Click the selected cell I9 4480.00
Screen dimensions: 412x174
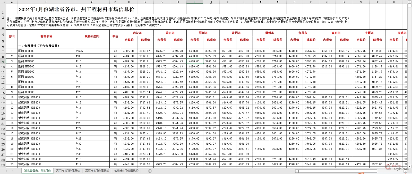coord(195,61)
